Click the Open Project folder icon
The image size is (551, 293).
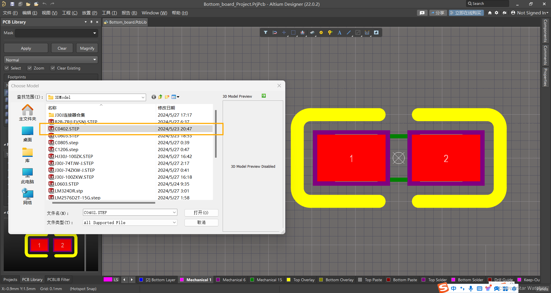tap(36, 4)
